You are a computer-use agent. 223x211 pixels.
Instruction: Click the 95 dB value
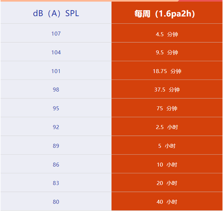[56, 108]
